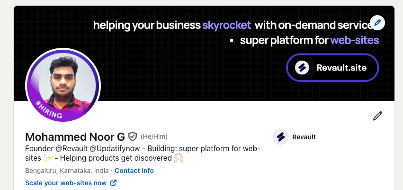This screenshot has width=403, height=190.
Task: Open the Contact info link
Action: pos(134,171)
